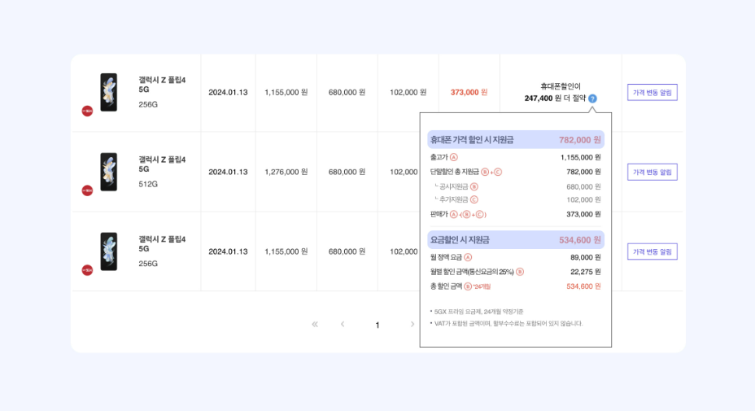Click the gray 680,000 원 value in the tooltip

coord(583,186)
